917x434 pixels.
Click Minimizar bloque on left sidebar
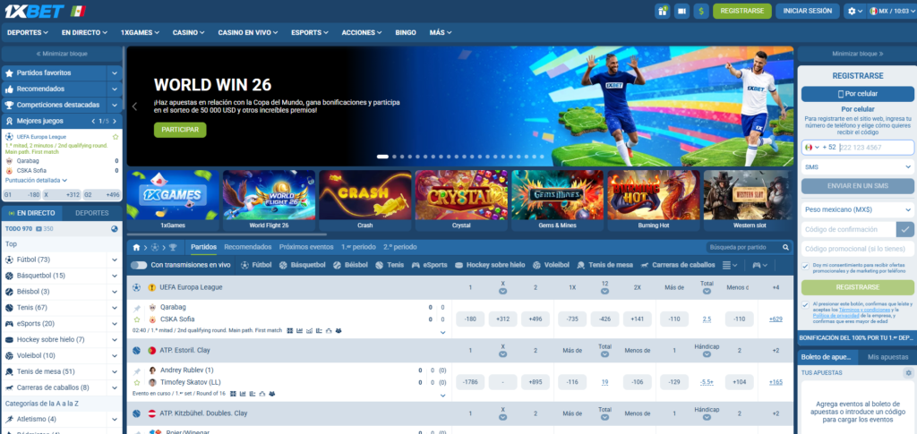tap(62, 54)
